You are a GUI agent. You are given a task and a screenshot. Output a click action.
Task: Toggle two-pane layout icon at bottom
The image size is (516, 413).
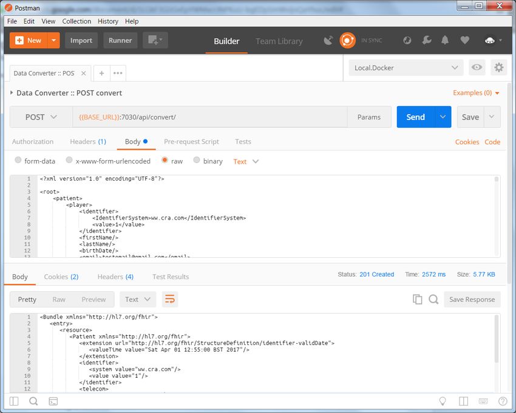[463, 401]
